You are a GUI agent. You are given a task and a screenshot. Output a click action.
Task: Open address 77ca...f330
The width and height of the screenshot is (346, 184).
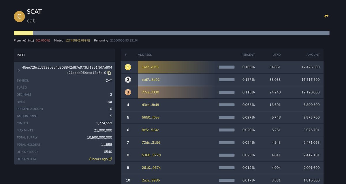151,92
